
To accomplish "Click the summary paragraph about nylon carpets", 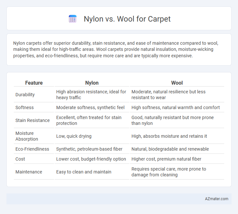I will [x=116, y=49].
